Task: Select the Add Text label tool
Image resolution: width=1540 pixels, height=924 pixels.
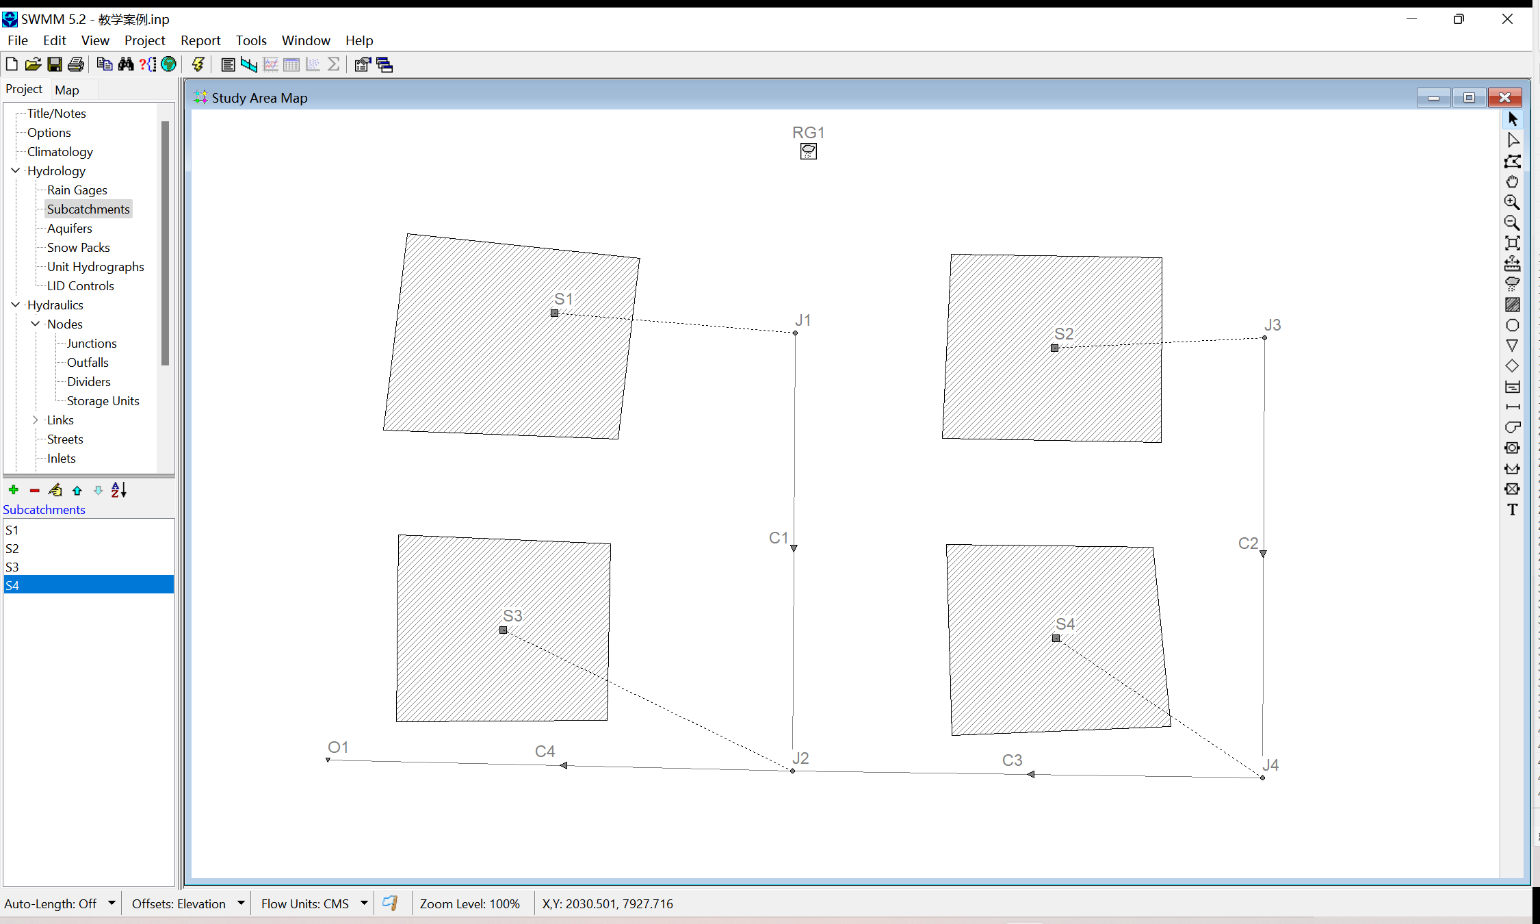Action: coord(1512,509)
